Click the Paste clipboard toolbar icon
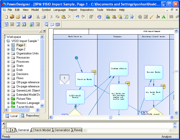 point(63,17)
